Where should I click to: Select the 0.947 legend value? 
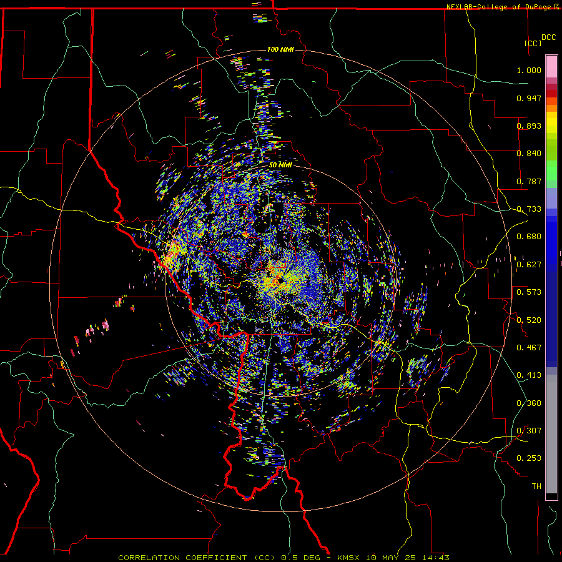pyautogui.click(x=529, y=98)
